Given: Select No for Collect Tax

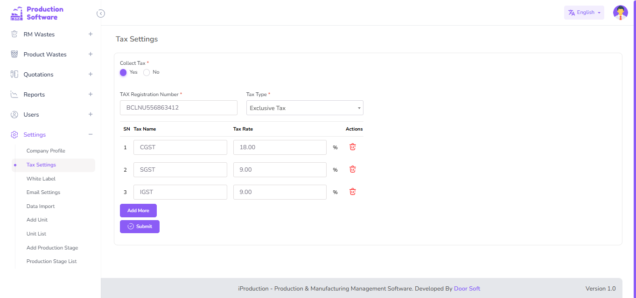Looking at the screenshot, I should click(x=147, y=72).
